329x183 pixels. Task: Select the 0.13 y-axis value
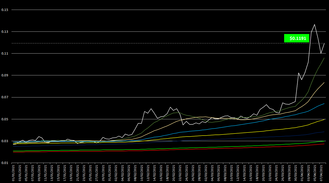coord(5,31)
